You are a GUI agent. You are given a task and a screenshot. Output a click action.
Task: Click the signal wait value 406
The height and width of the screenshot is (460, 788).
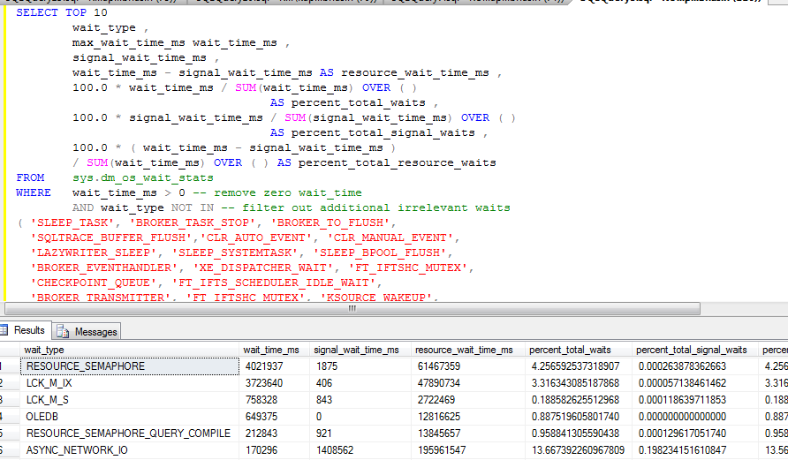323,383
